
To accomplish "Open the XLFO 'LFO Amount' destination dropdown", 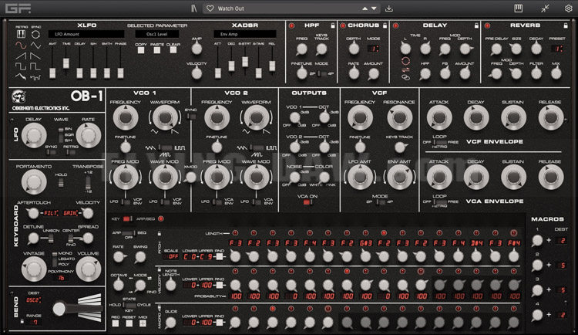I will 86,34.
